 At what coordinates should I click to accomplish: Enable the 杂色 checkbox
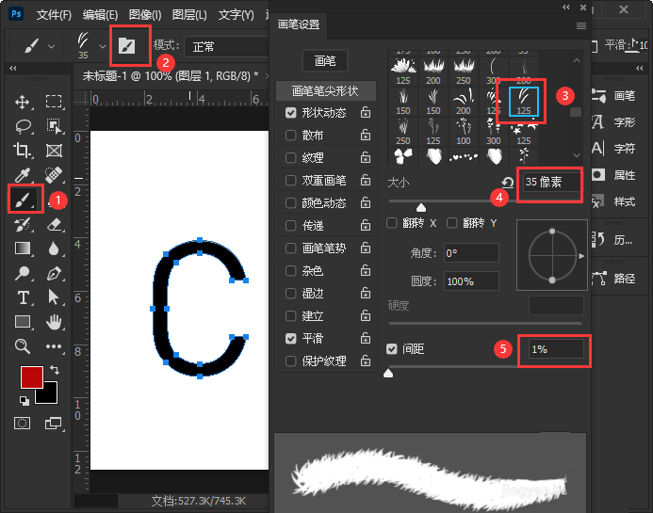[290, 271]
